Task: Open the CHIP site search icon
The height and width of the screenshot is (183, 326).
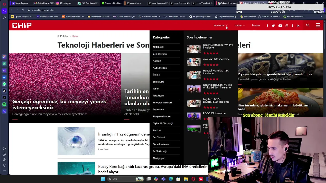Action: [308, 25]
